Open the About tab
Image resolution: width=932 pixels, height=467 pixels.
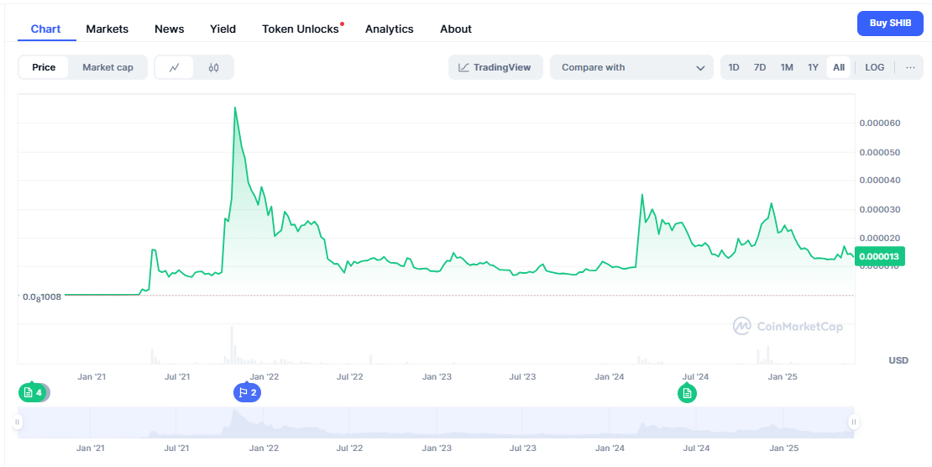(456, 29)
